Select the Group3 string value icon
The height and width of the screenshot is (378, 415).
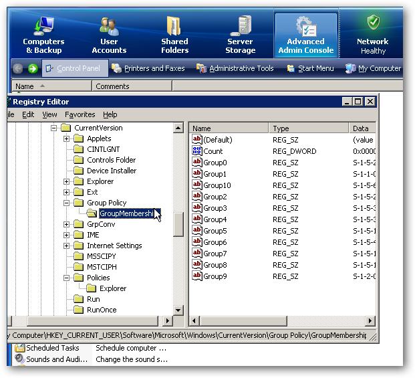(197, 207)
